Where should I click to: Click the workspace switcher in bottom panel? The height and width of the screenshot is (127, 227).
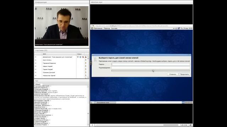click(x=187, y=103)
